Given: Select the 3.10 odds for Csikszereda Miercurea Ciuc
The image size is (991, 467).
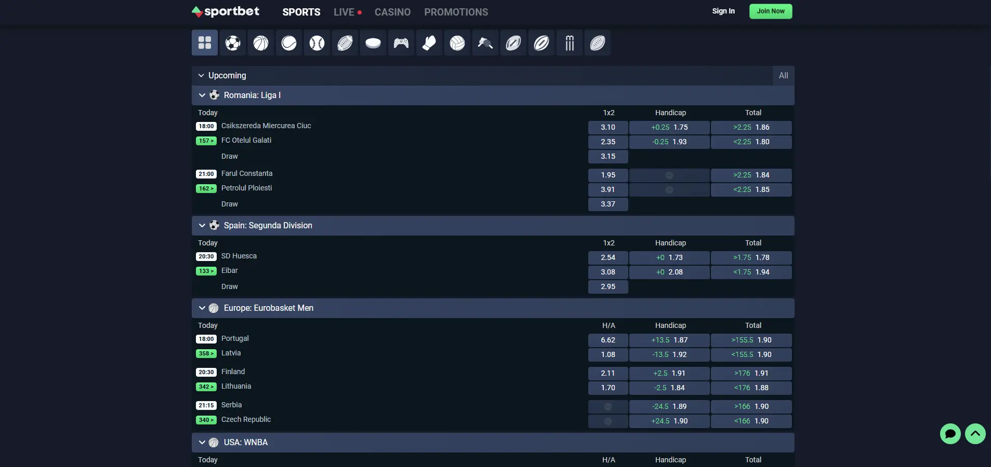Looking at the screenshot, I should pos(607,128).
